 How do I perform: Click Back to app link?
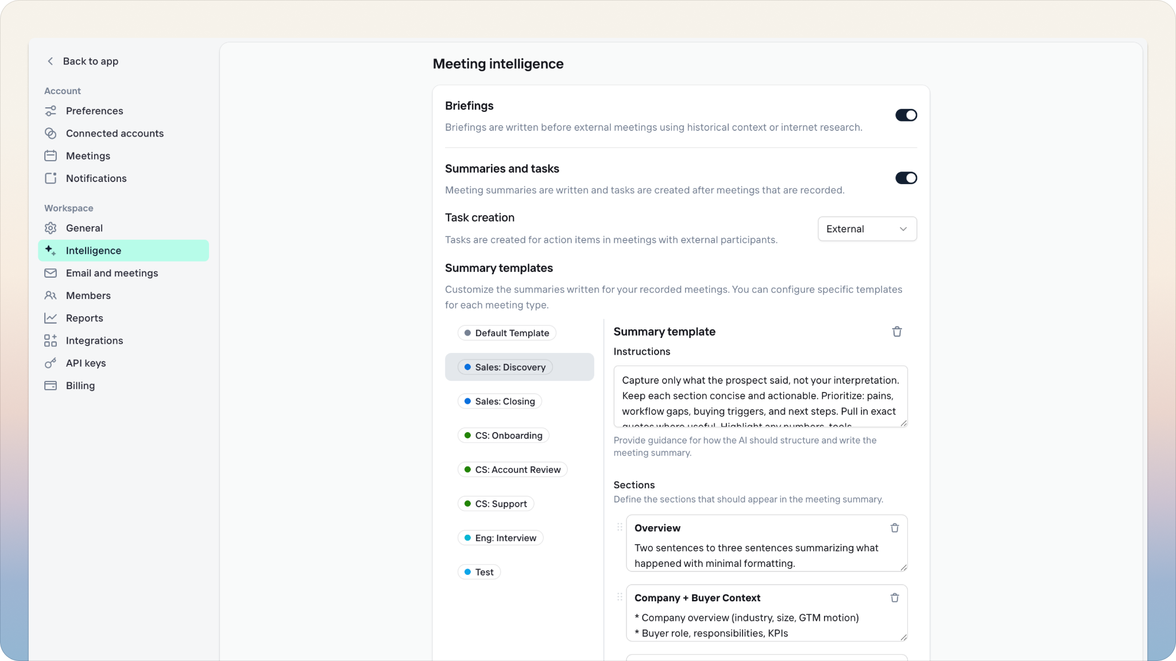pos(83,61)
